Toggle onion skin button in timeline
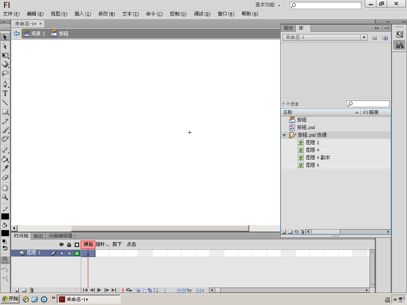Image resolution: width=407 pixels, height=305 pixels. click(138, 290)
